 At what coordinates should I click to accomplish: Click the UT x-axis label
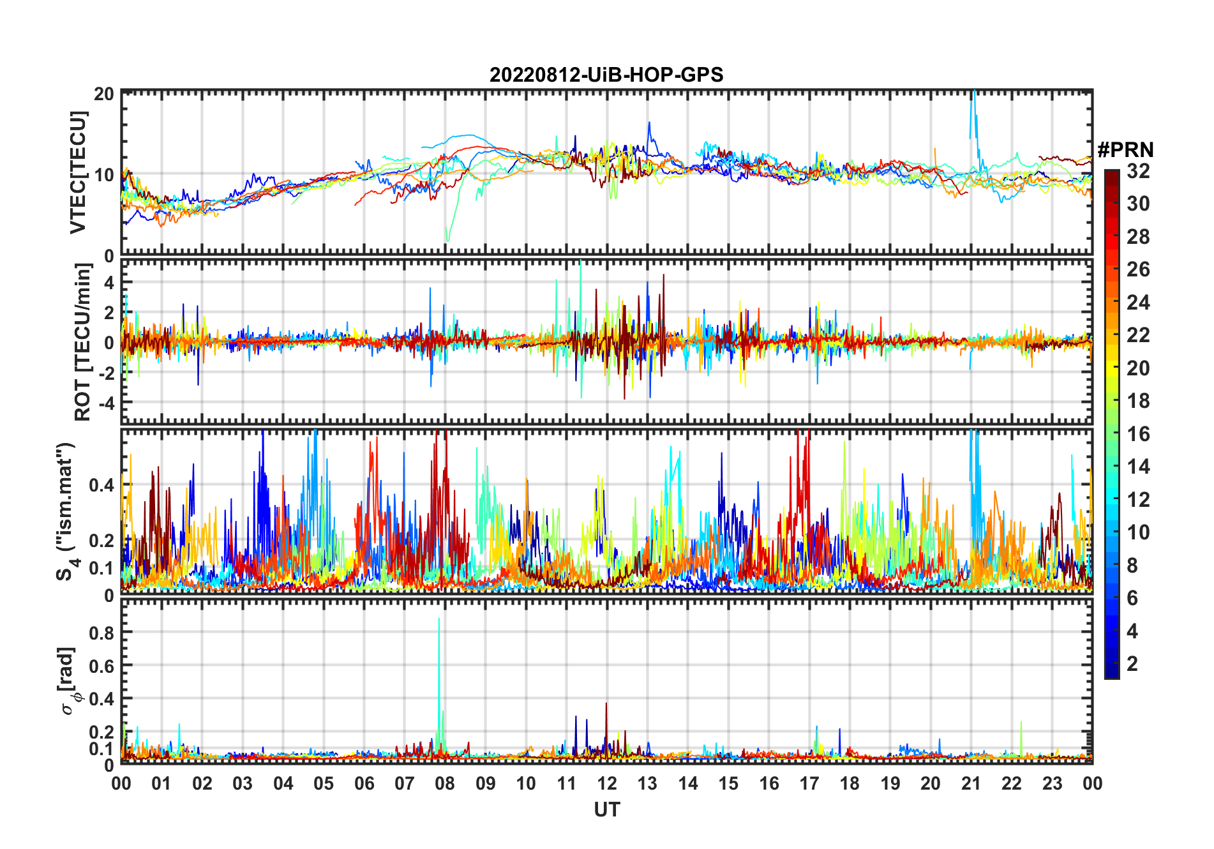pos(606,810)
